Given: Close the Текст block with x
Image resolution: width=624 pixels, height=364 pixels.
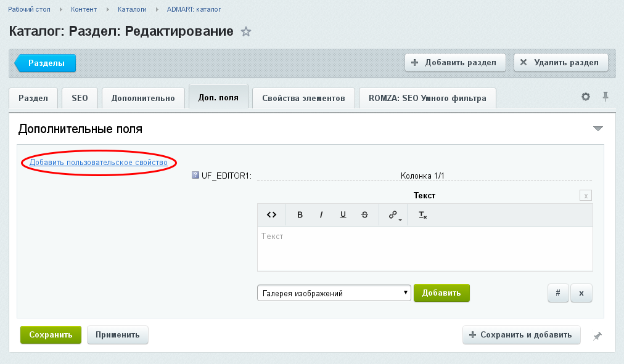Looking at the screenshot, I should click(585, 195).
